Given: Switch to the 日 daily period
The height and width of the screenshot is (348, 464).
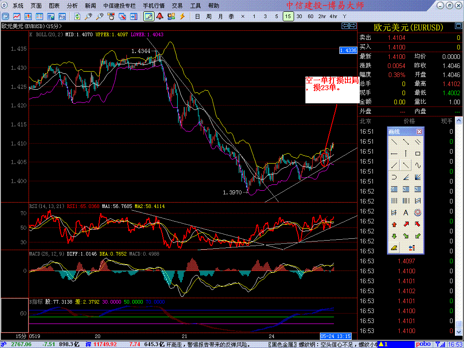Looking at the screenshot, I should (x=198, y=17).
